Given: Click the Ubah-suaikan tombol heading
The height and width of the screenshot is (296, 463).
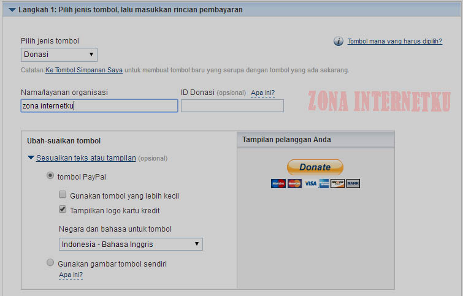Looking at the screenshot, I should (x=64, y=141).
